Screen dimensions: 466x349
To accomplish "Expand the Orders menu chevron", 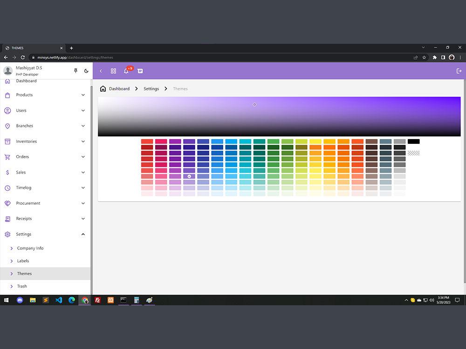I will coord(83,157).
